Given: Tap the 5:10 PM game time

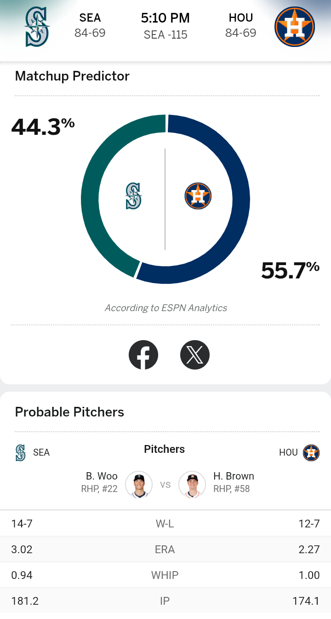Looking at the screenshot, I should click(165, 18).
